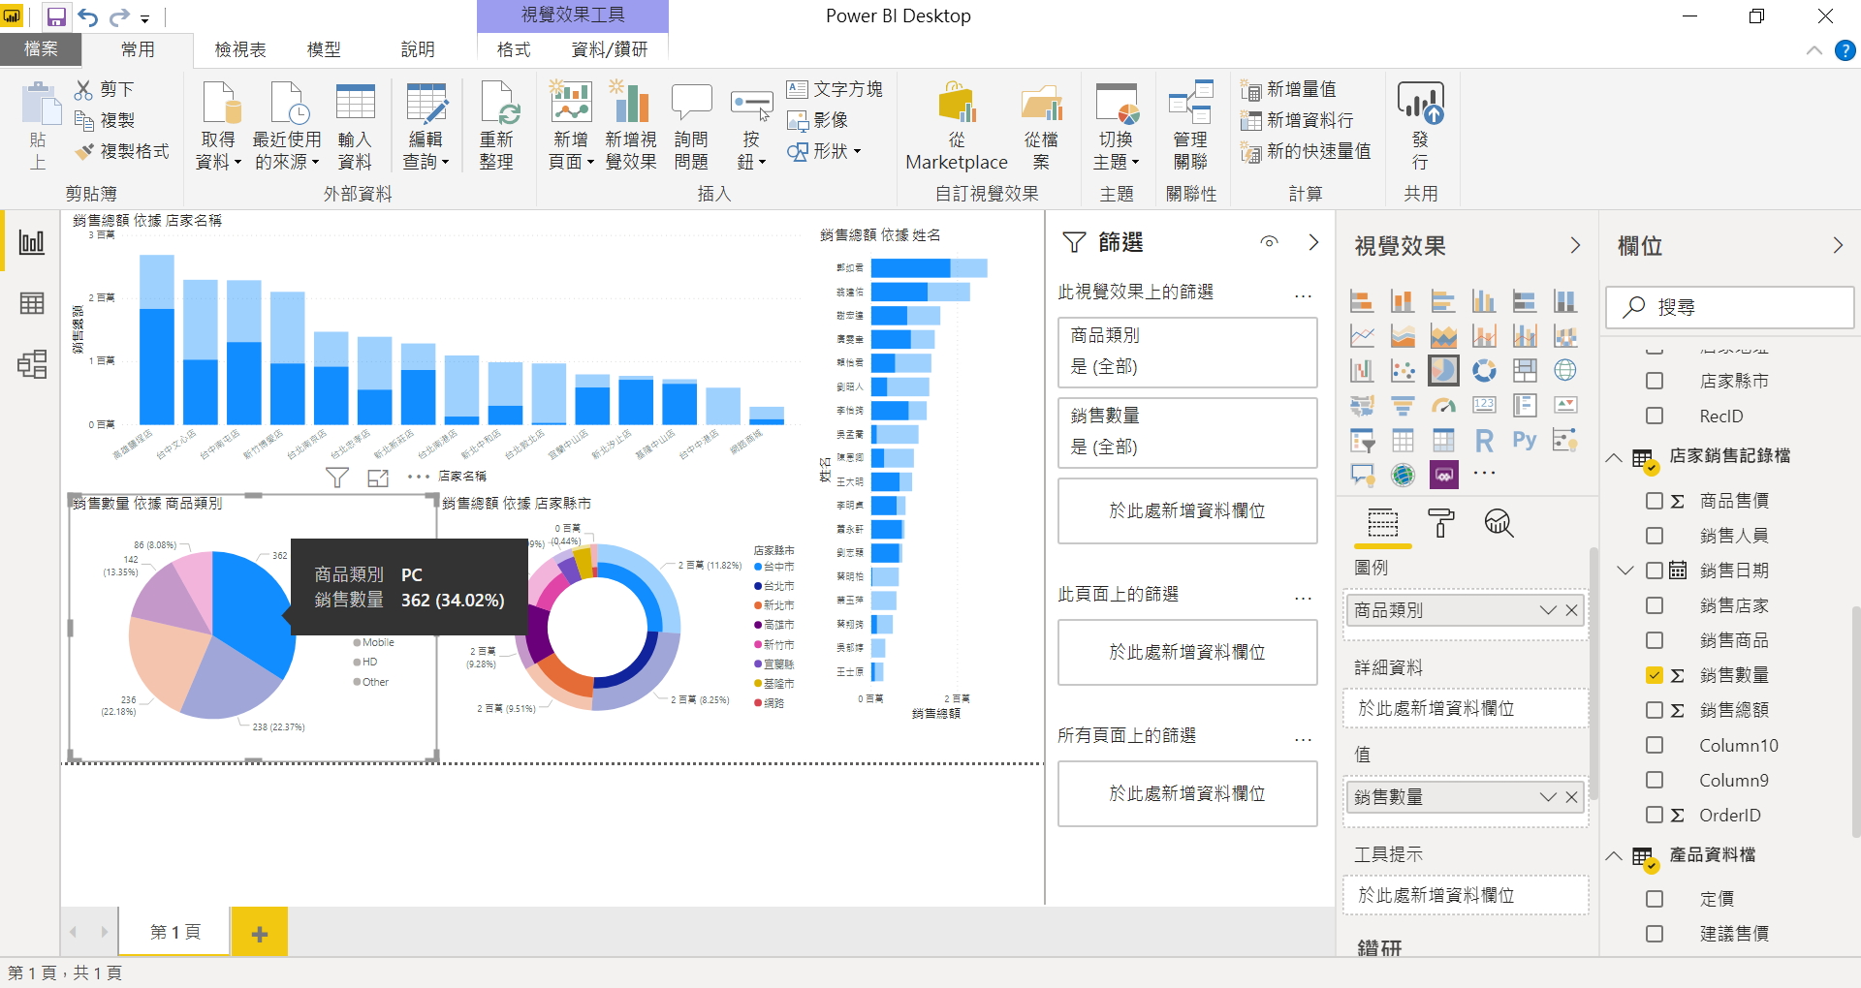Open the 檢視表 ribbon tab

click(x=240, y=49)
